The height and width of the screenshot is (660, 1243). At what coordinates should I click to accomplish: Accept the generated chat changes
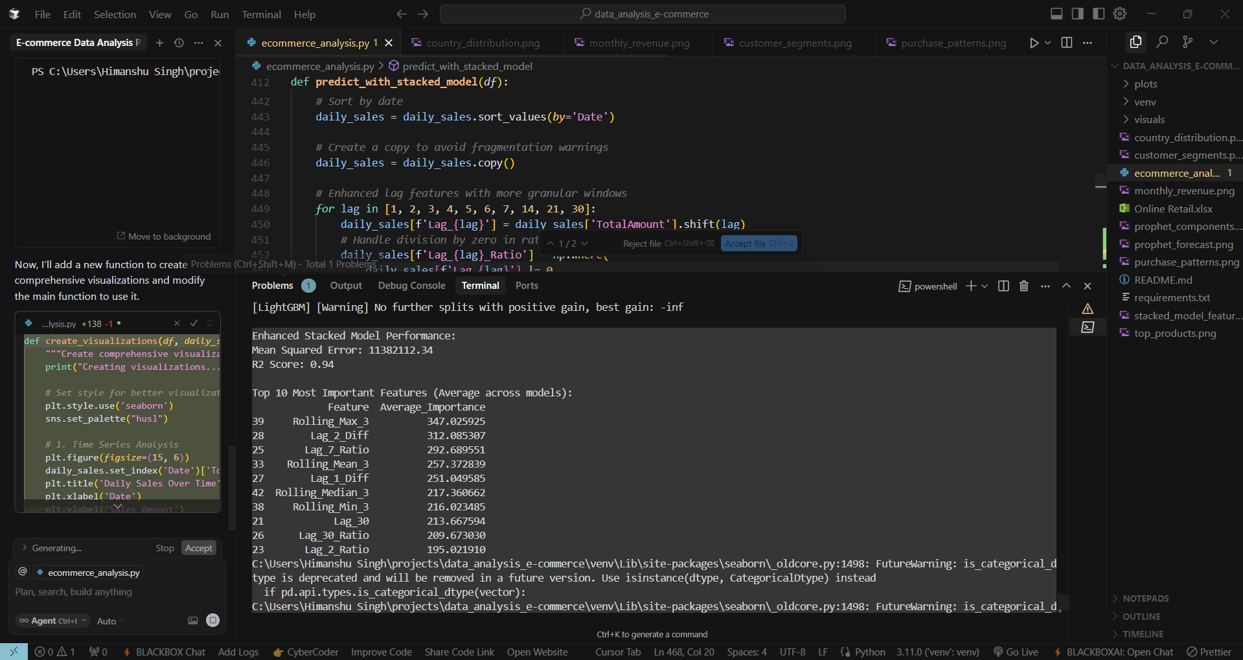tap(199, 549)
